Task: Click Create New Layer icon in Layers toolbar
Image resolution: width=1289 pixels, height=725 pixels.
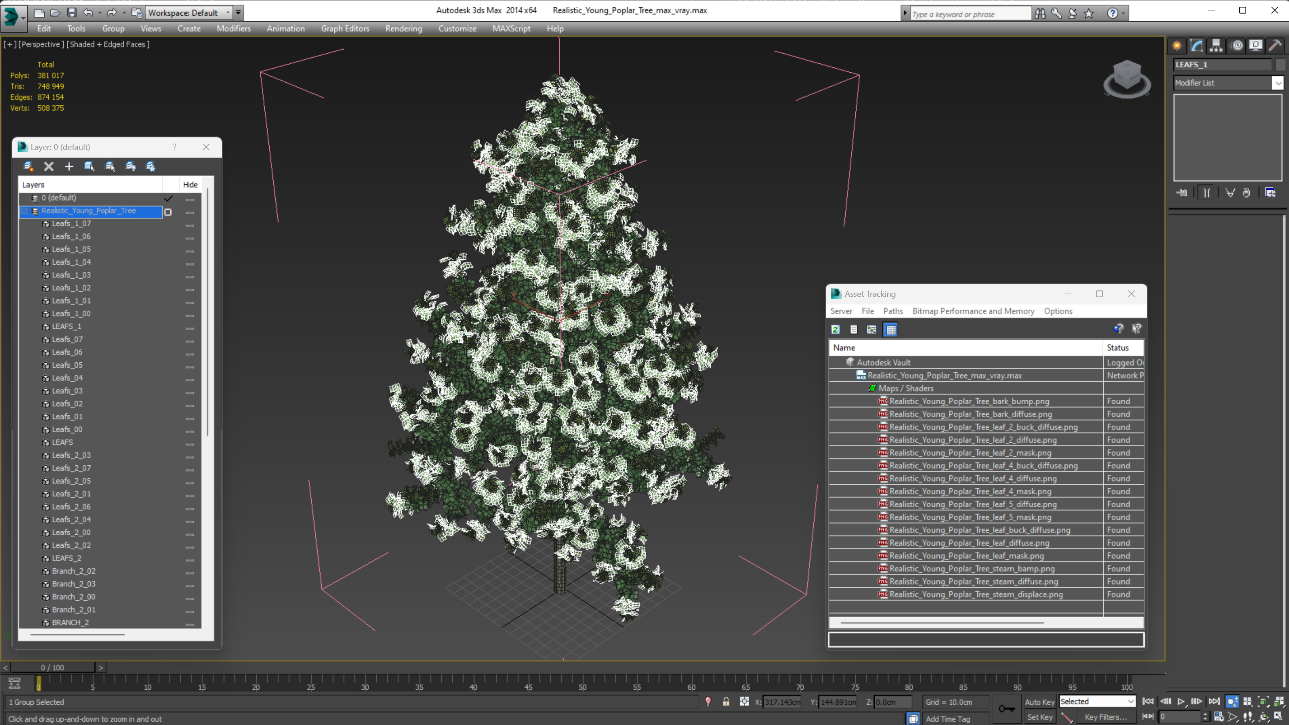Action: pyautogui.click(x=28, y=167)
